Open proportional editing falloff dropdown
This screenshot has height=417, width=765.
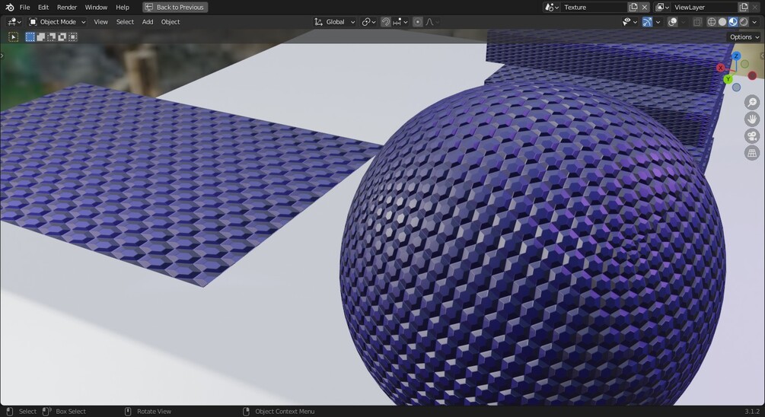pos(432,22)
